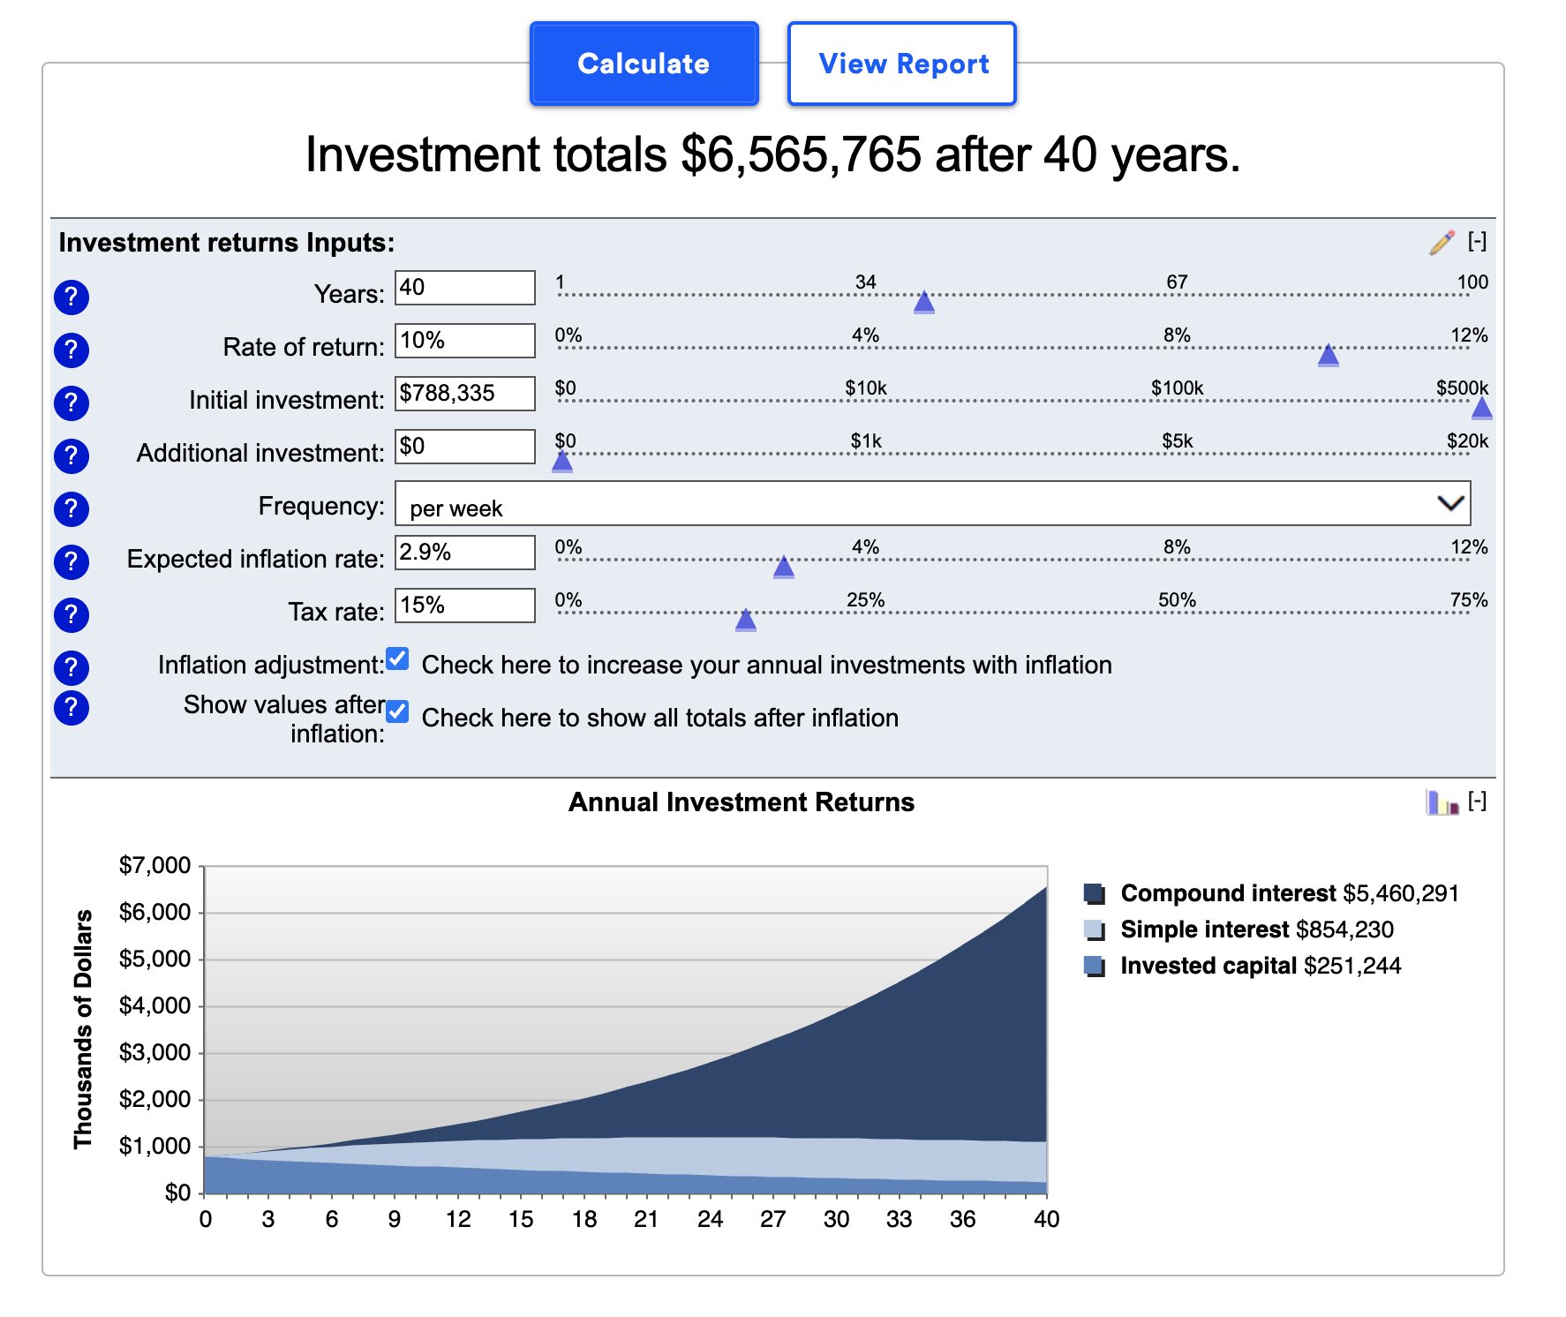The image size is (1566, 1317).
Task: Click the Years input field
Action: [x=465, y=288]
